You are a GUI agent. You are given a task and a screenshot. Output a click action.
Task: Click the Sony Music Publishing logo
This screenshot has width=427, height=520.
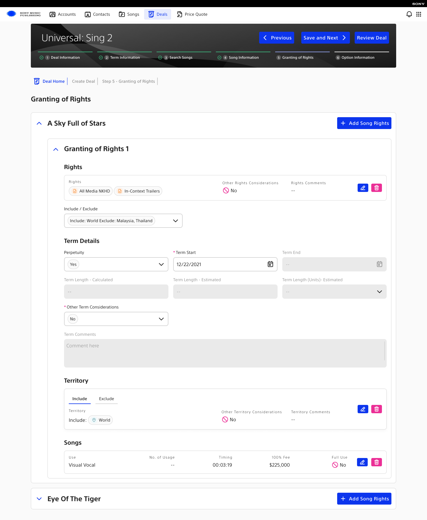[x=24, y=14]
